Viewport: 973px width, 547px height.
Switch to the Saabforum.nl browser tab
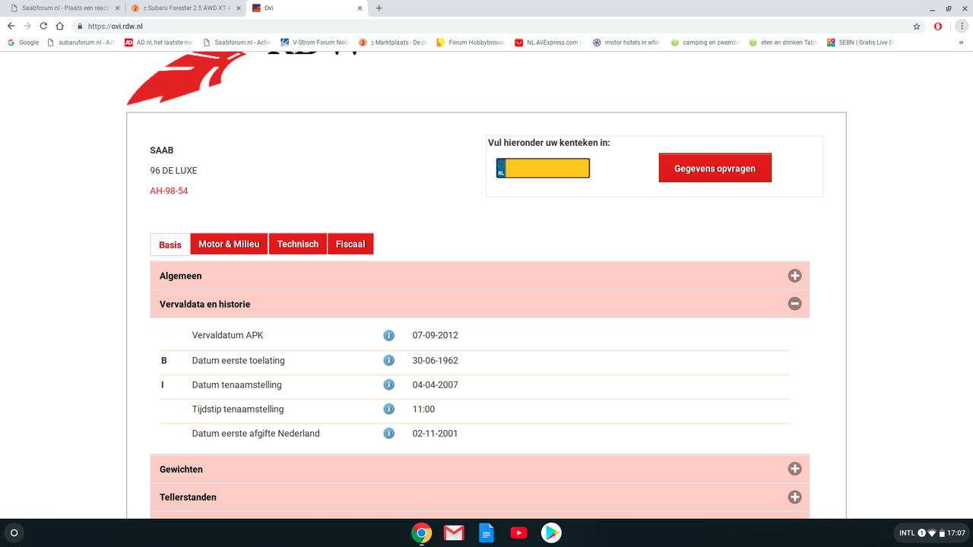click(x=64, y=8)
